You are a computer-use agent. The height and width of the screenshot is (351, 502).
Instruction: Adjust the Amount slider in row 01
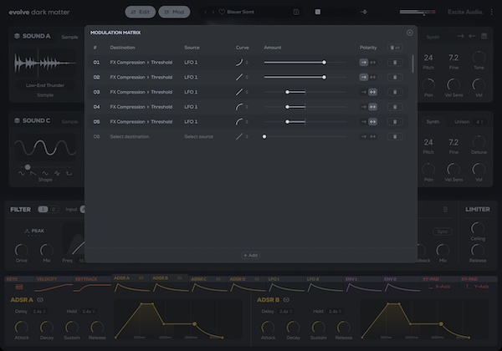tap(305, 63)
